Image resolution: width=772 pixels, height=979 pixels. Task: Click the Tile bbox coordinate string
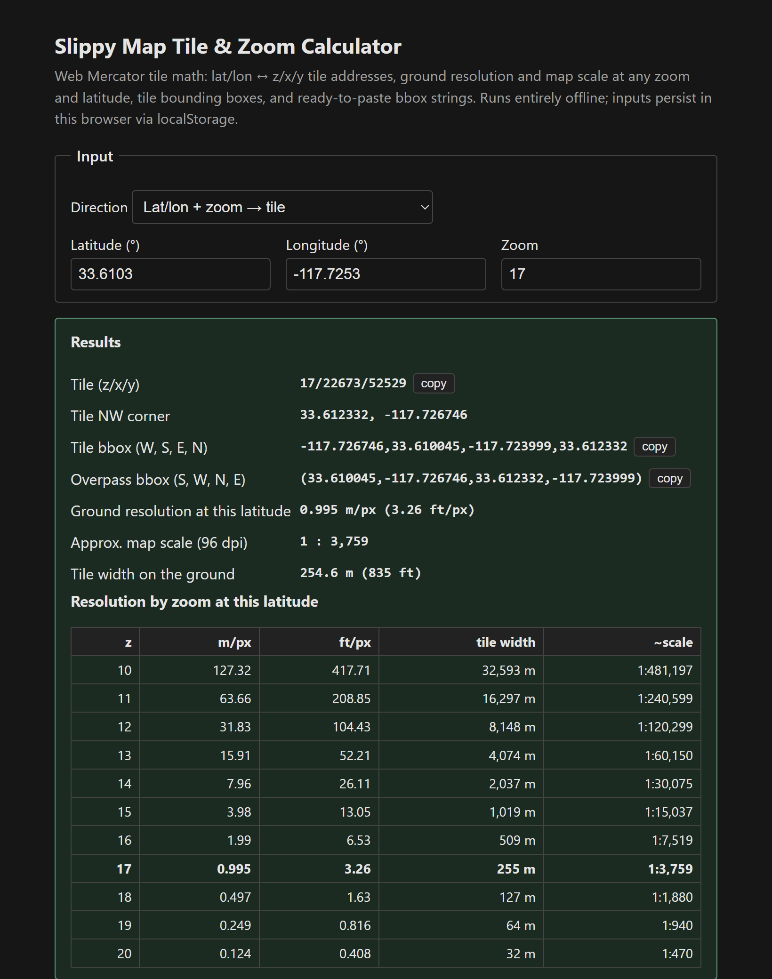point(464,446)
